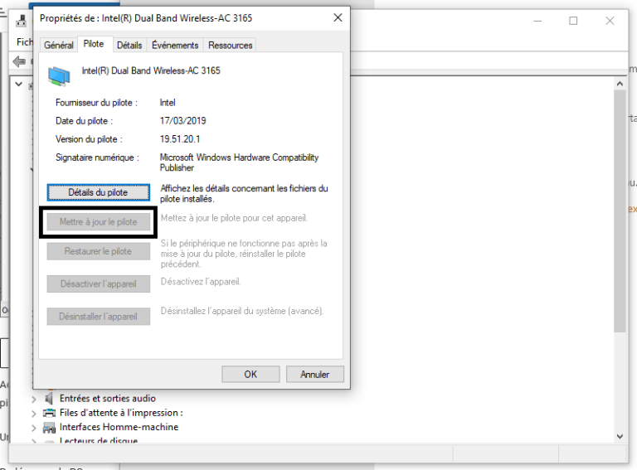Open the Fichier menu in Device Manager
Viewport: 637px width, 470px height.
(x=24, y=41)
